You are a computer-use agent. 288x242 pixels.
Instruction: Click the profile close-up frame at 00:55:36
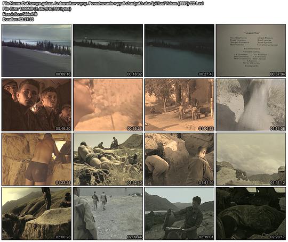pos(108,105)
